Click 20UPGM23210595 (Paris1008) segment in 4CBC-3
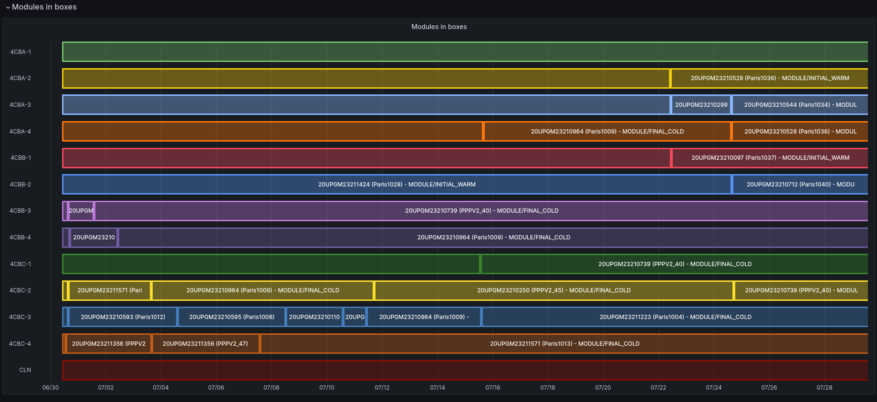The image size is (877, 402). point(231,317)
